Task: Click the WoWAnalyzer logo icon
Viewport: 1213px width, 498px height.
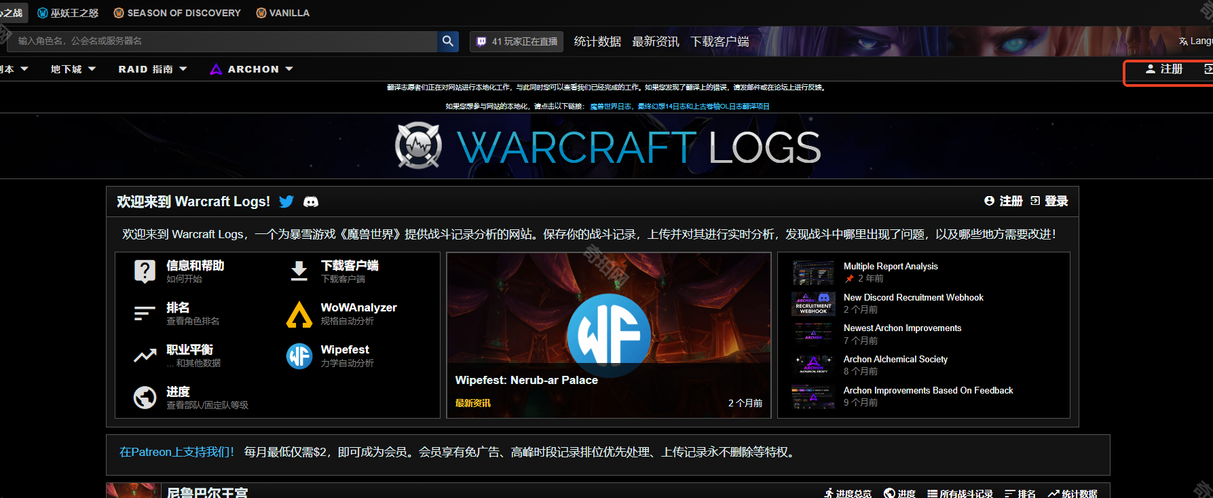Action: pos(299,314)
